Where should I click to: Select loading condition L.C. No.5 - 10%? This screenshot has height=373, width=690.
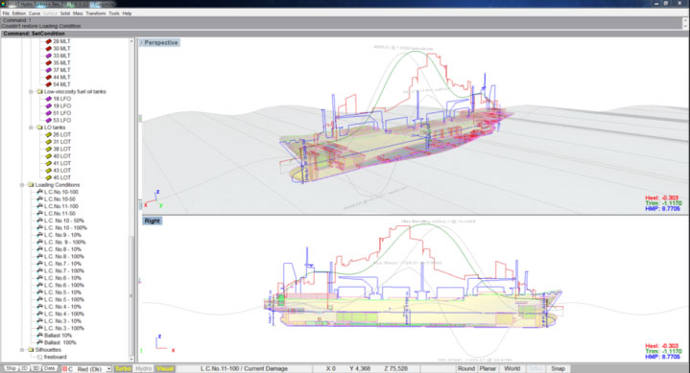[x=63, y=292]
